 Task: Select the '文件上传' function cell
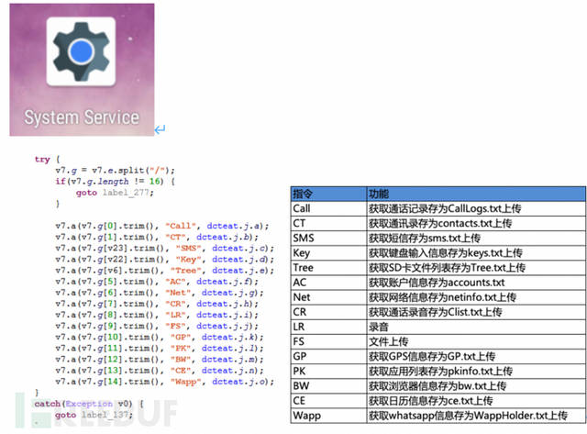coord(476,341)
